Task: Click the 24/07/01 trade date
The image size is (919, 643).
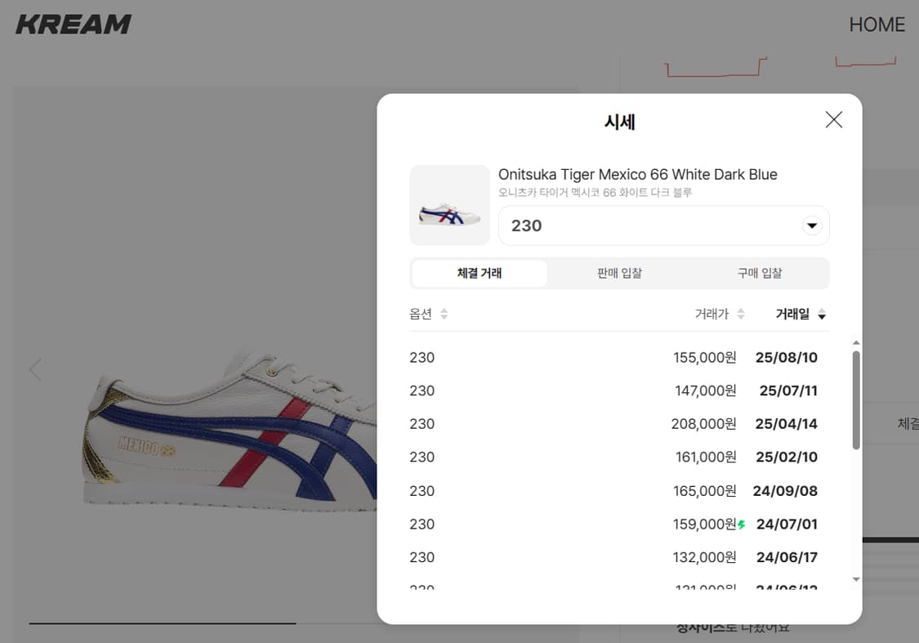Action: [x=787, y=524]
